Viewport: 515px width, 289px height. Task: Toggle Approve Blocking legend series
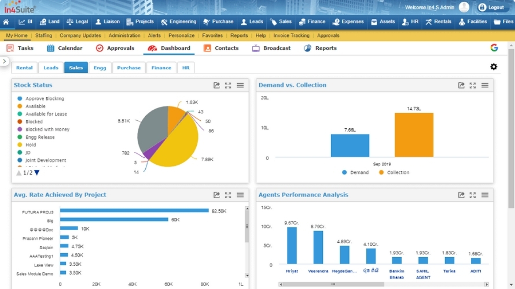[41, 98]
